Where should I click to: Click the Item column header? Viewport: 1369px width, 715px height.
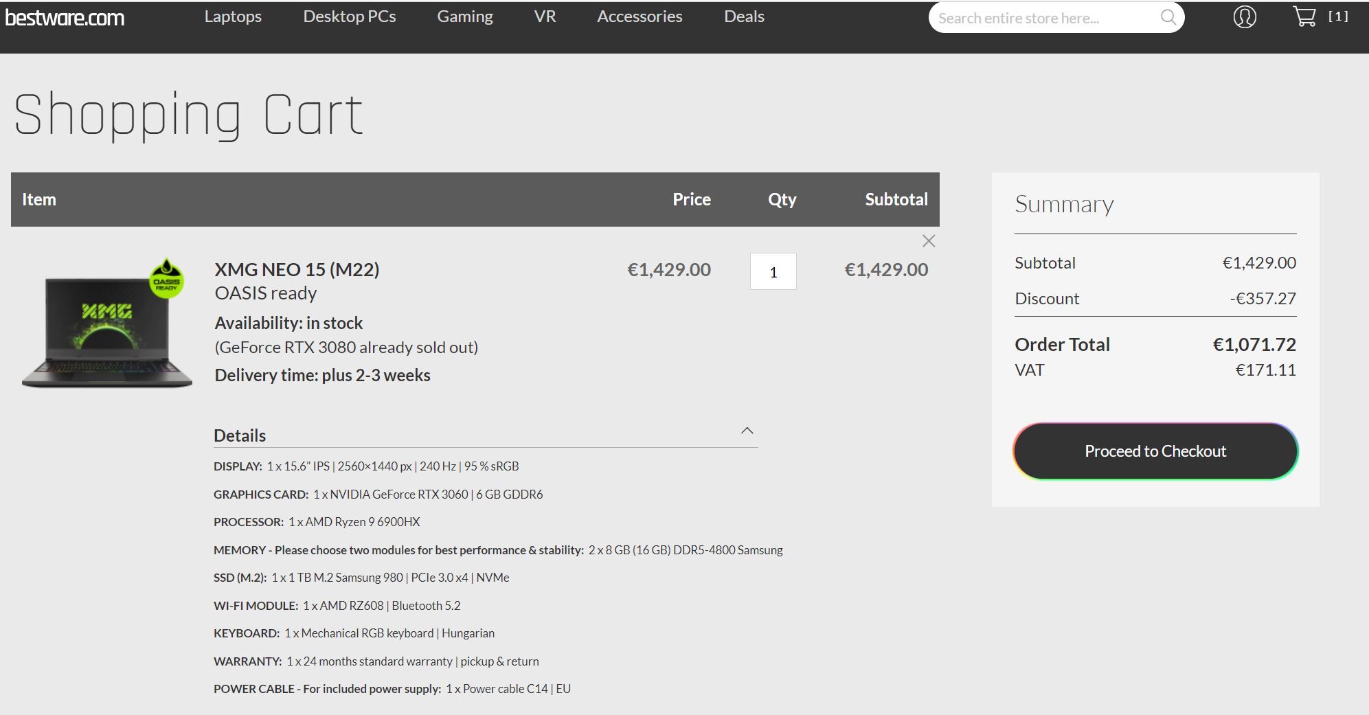(39, 200)
